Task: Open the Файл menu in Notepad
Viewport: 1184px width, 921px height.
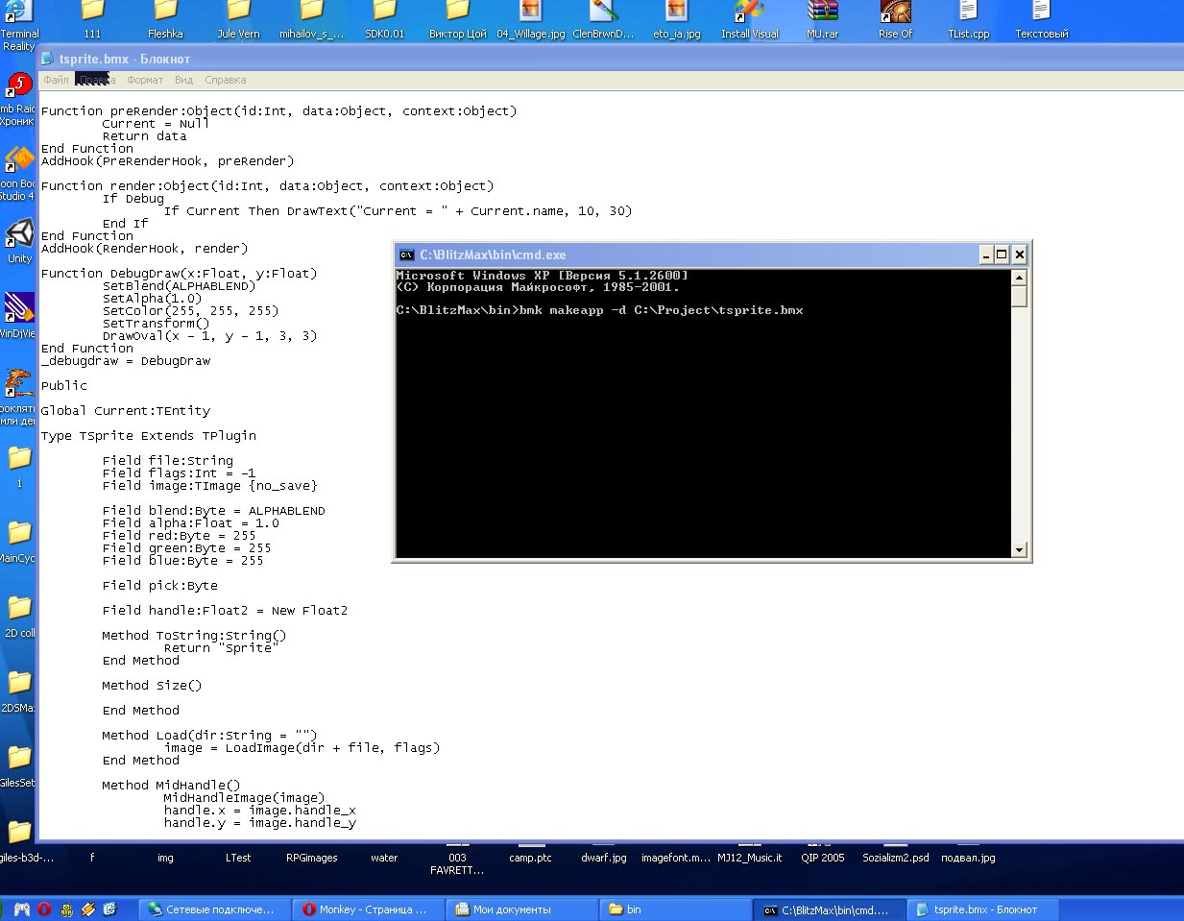Action: pyautogui.click(x=56, y=80)
